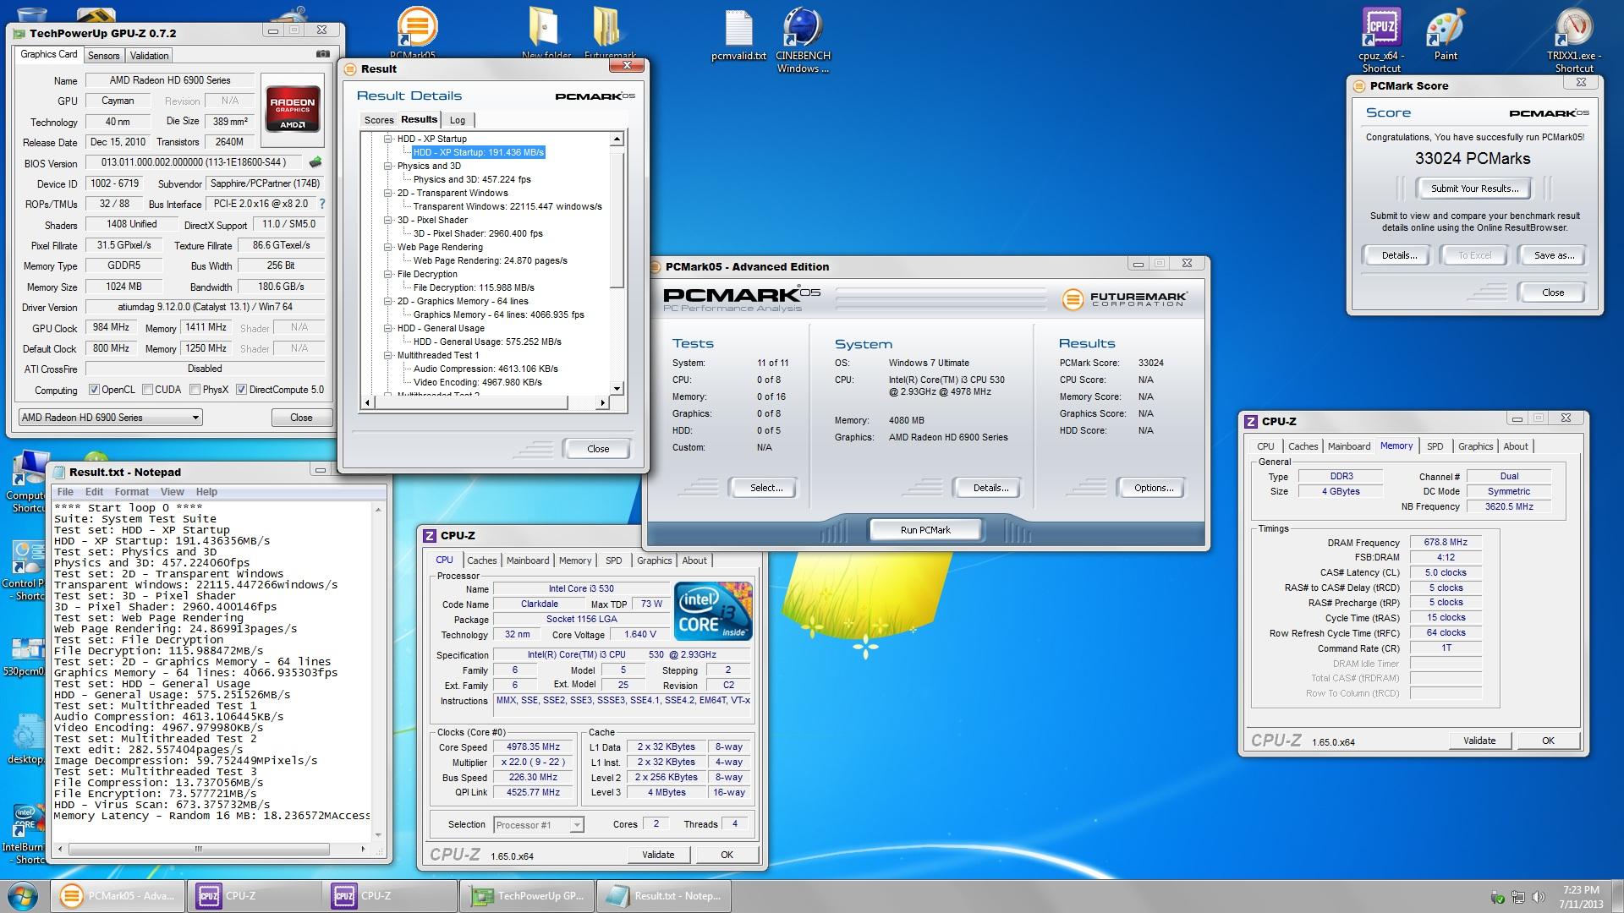The height and width of the screenshot is (913, 1624).
Task: Open the Paint desktop icon
Action: point(1446,34)
